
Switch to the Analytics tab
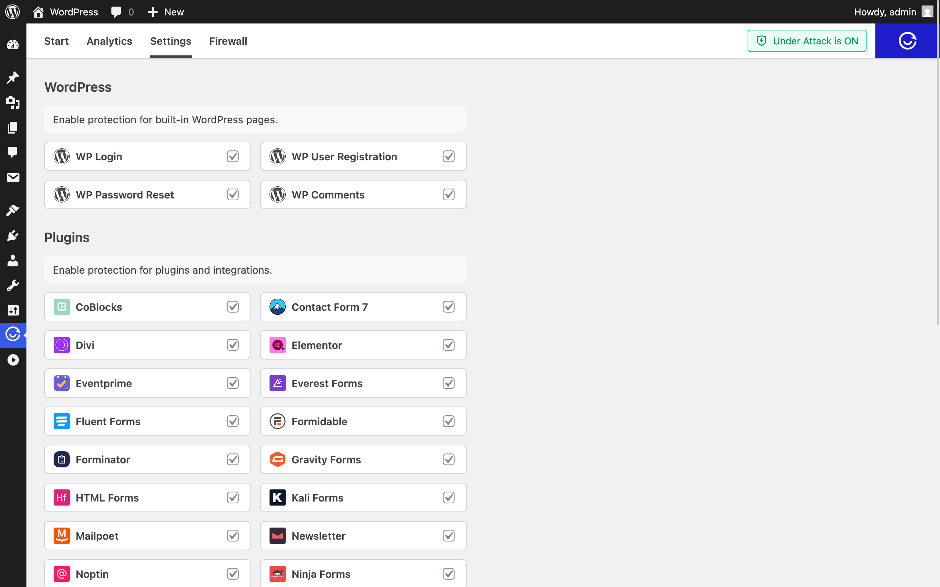coord(109,41)
